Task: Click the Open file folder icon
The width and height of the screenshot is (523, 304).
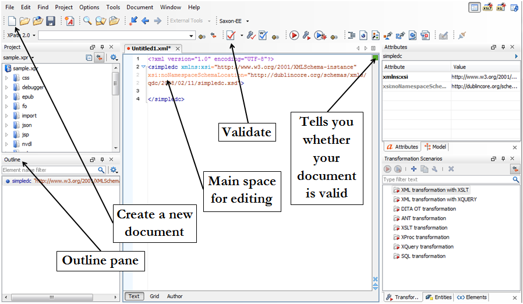Action: coord(24,21)
